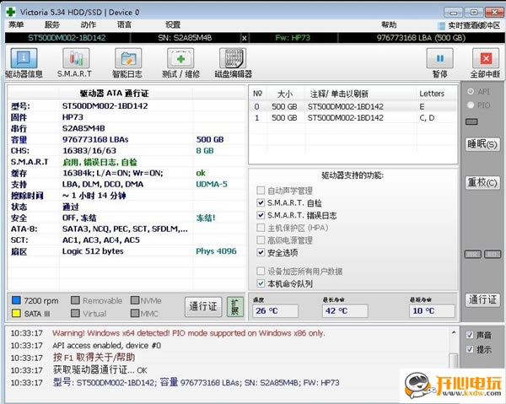Image resolution: width=506 pixels, height=404 pixels.
Task: Click the API access enabled log line
Action: click(x=106, y=345)
